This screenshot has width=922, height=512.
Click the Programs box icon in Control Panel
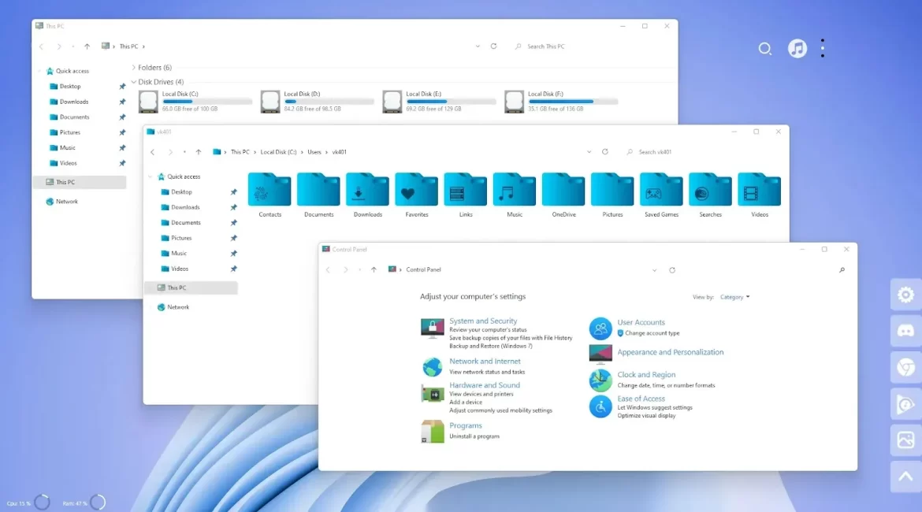coord(432,432)
